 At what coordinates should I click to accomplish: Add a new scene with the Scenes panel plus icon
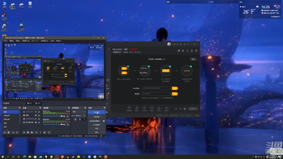tap(5, 132)
